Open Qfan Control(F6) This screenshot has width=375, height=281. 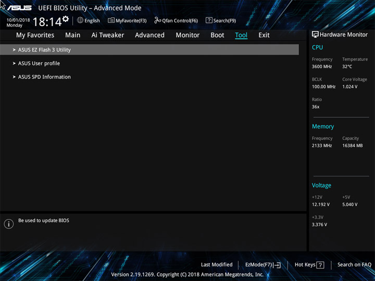180,20
